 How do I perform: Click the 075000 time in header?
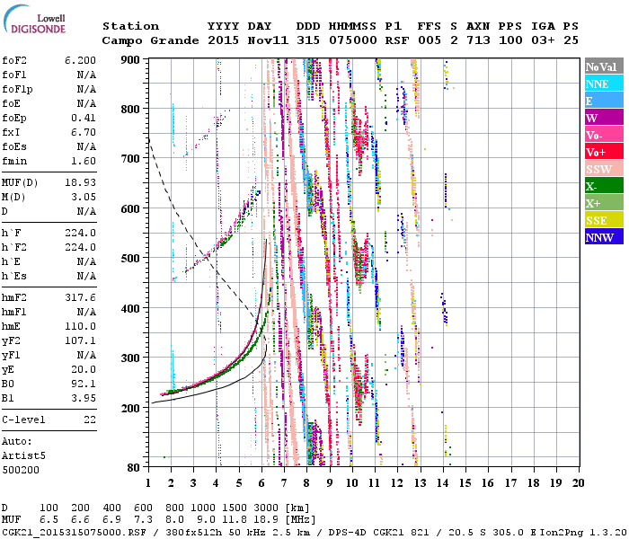(353, 40)
